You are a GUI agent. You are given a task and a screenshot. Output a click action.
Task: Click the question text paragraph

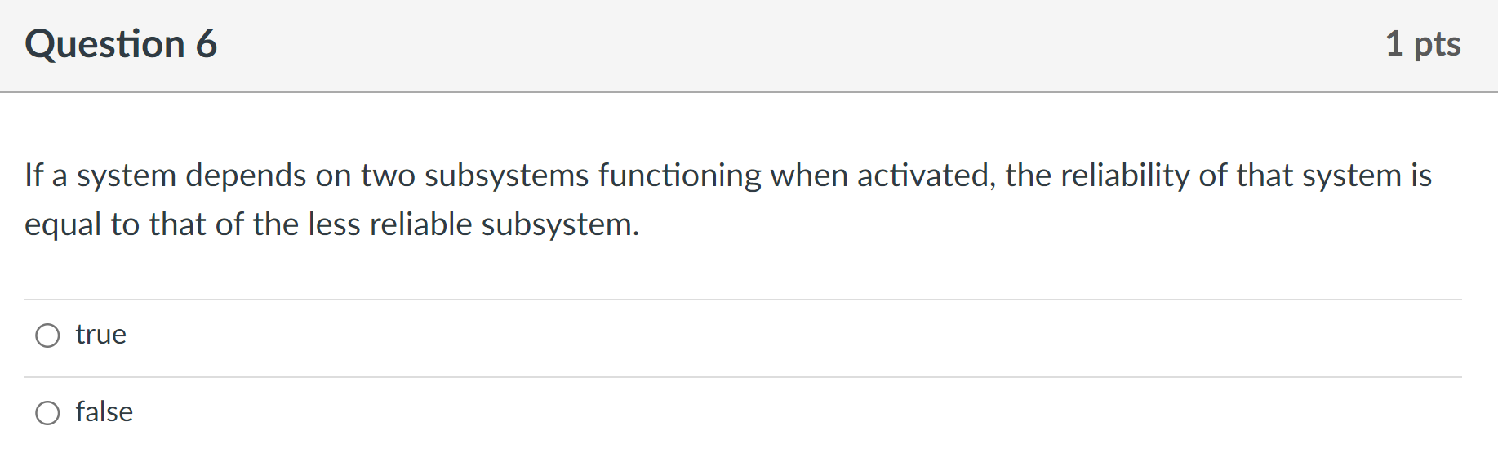click(727, 198)
